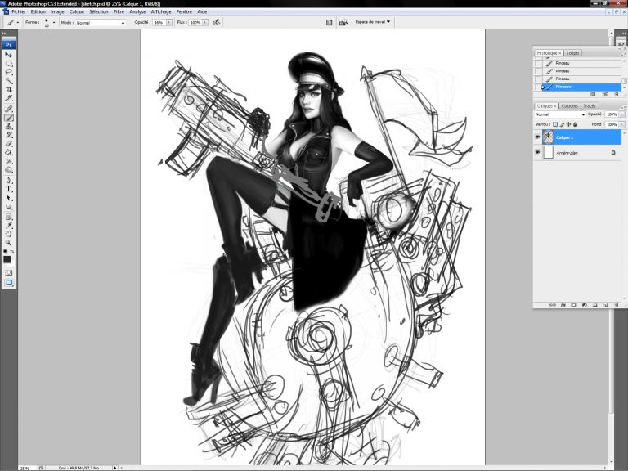
Task: Select the Eyedropper tool
Action: (8, 226)
